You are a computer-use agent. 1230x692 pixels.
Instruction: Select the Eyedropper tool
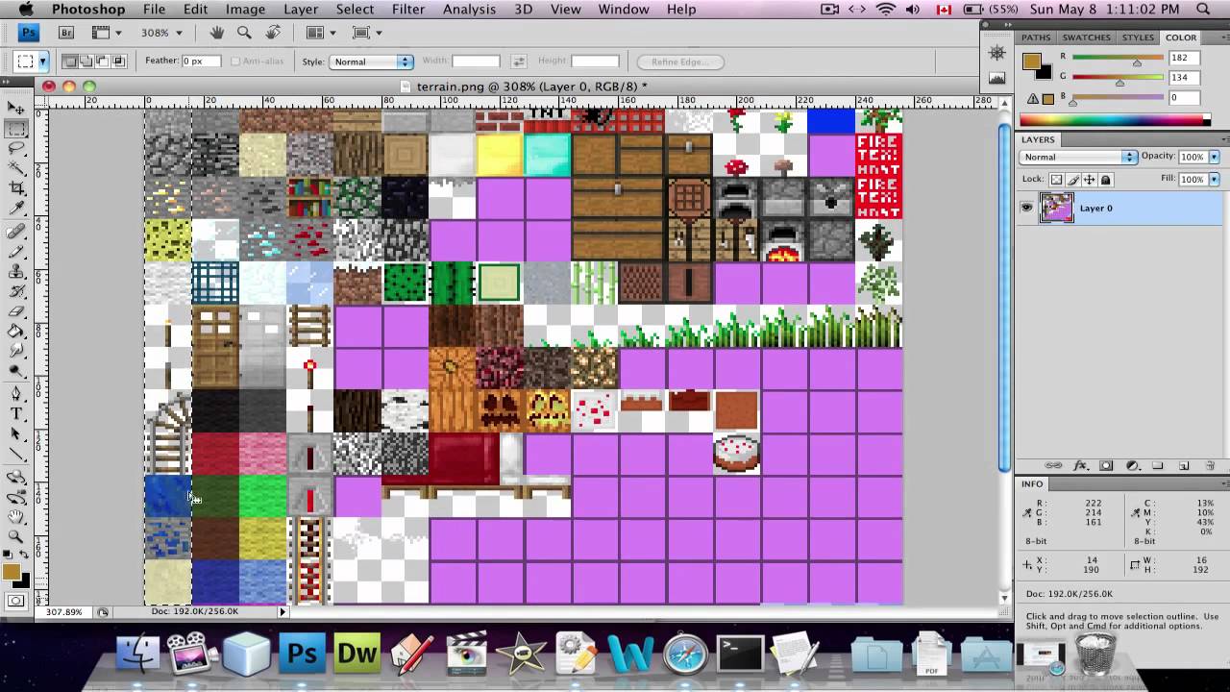[x=16, y=210]
